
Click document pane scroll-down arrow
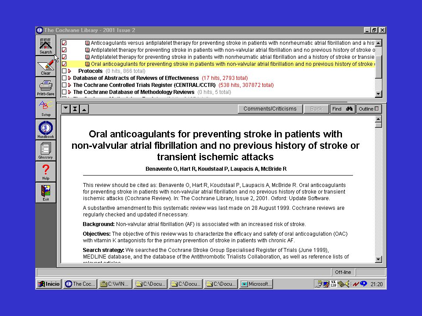(x=378, y=259)
